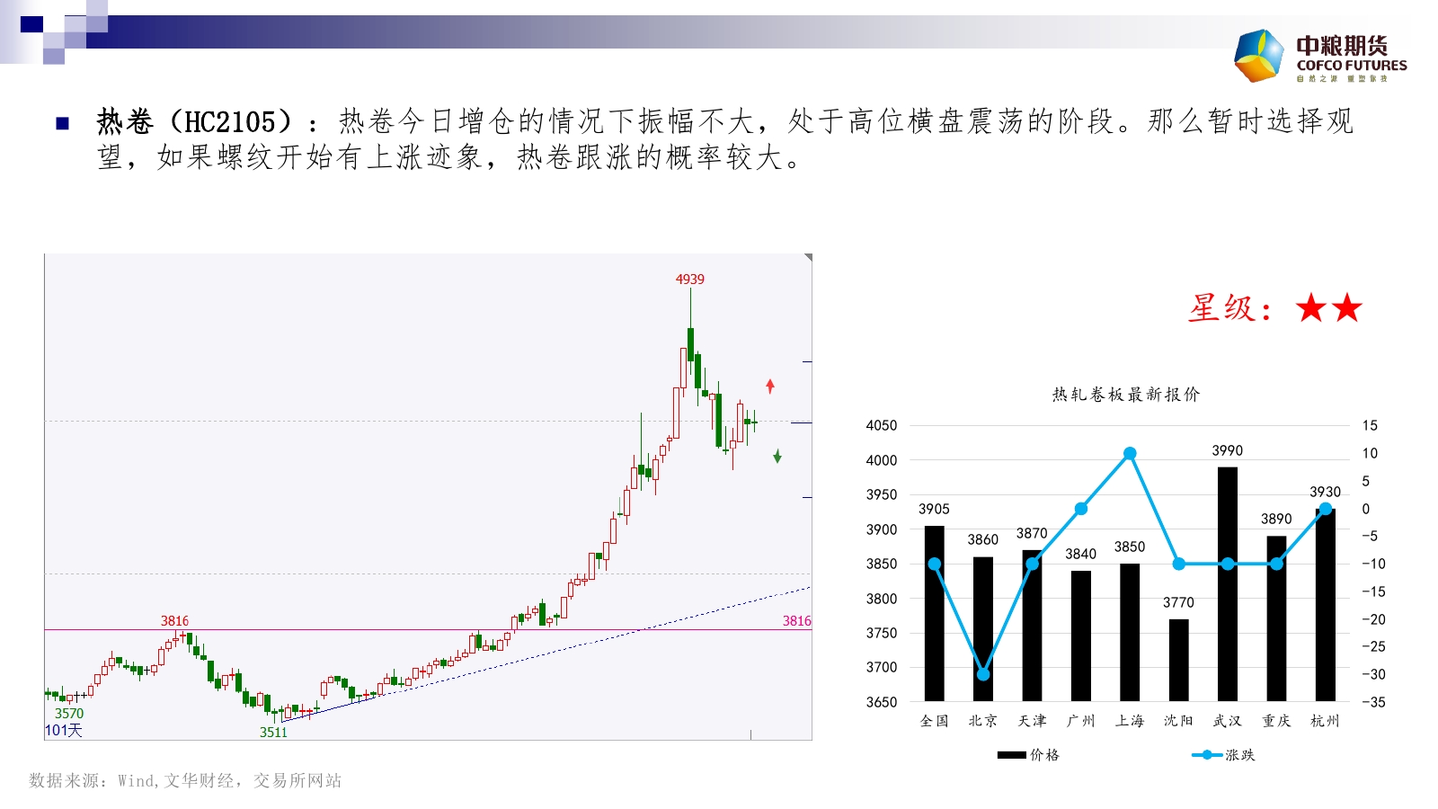Select the 沈阳 bar labeled 3770

[1178, 660]
